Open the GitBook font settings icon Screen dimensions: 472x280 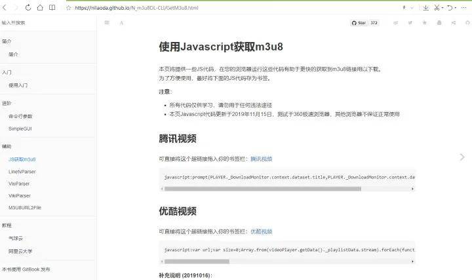point(121,22)
